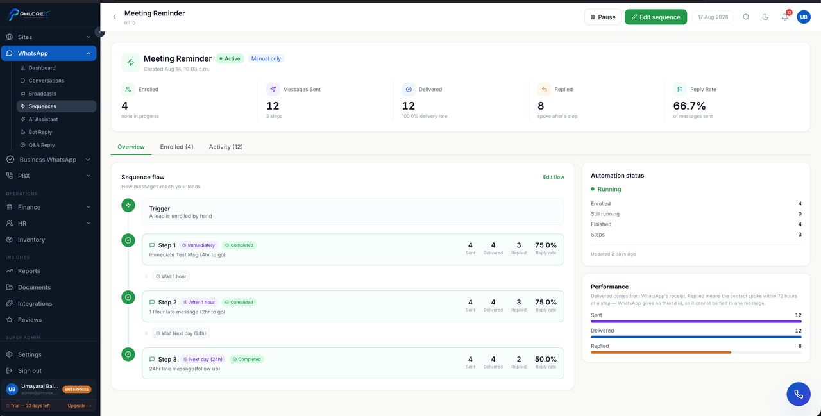Image resolution: width=821 pixels, height=416 pixels.
Task: Click the Sites globe icon
Action: [x=10, y=37]
